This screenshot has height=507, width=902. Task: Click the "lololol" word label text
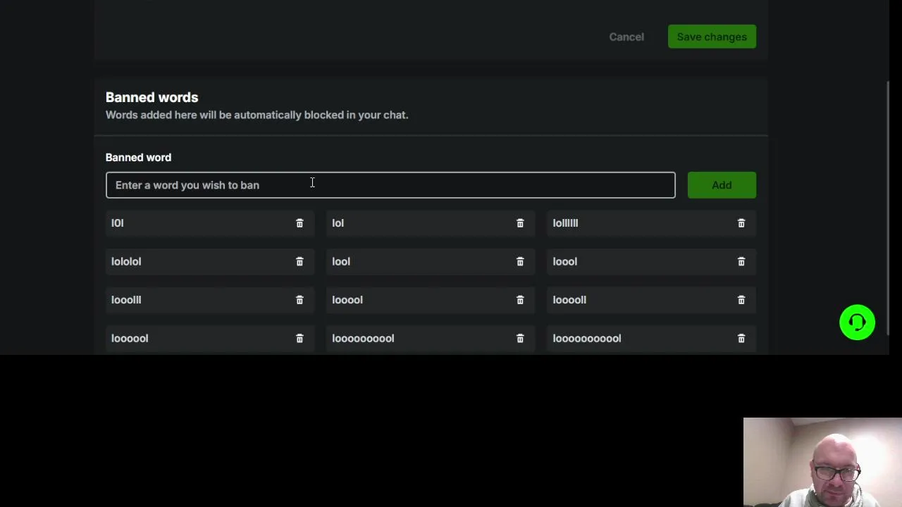[126, 261]
